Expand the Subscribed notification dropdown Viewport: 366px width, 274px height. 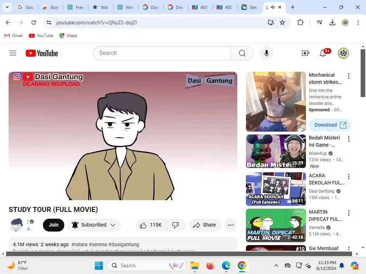pyautogui.click(x=113, y=225)
